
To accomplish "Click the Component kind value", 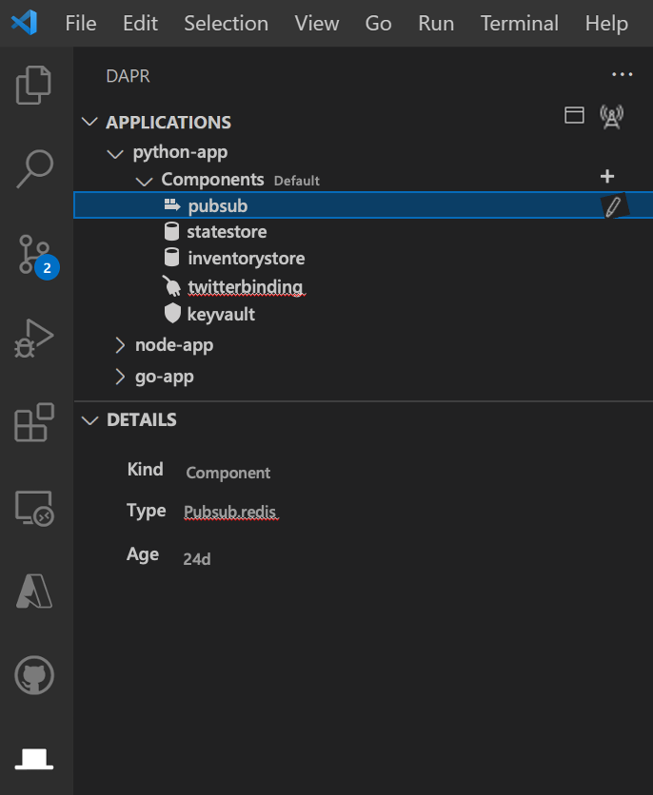I will point(228,473).
